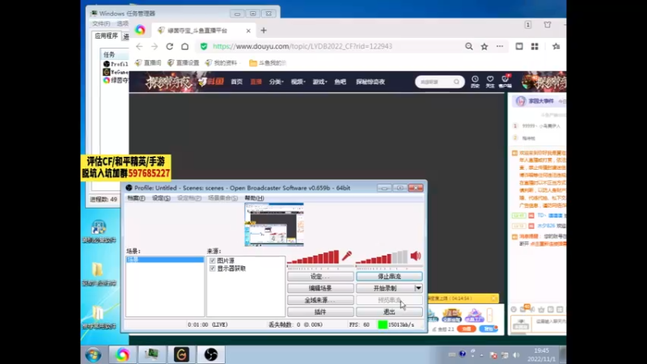Go back in the browser
647x364 pixels.
(139, 47)
